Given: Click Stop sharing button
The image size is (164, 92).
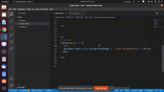Looking at the screenshot, I should 101,88.
